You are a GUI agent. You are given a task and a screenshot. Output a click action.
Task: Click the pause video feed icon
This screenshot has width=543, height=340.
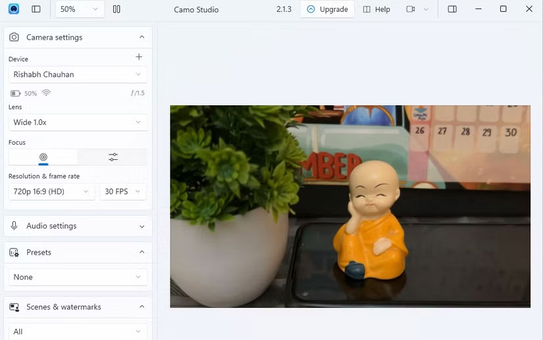click(116, 9)
